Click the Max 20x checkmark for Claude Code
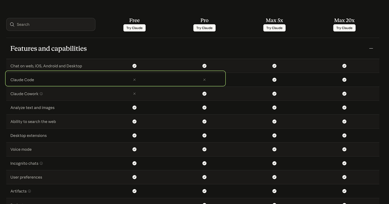Screen dimensions: 389x204 [344, 79]
